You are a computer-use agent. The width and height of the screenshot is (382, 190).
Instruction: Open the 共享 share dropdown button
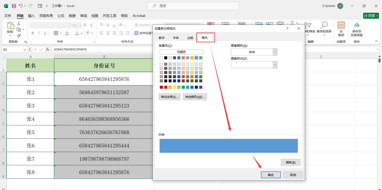tap(371, 16)
